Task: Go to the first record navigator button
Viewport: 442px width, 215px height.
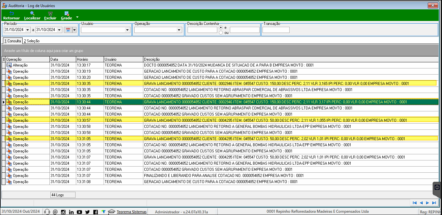Action: 415,203
